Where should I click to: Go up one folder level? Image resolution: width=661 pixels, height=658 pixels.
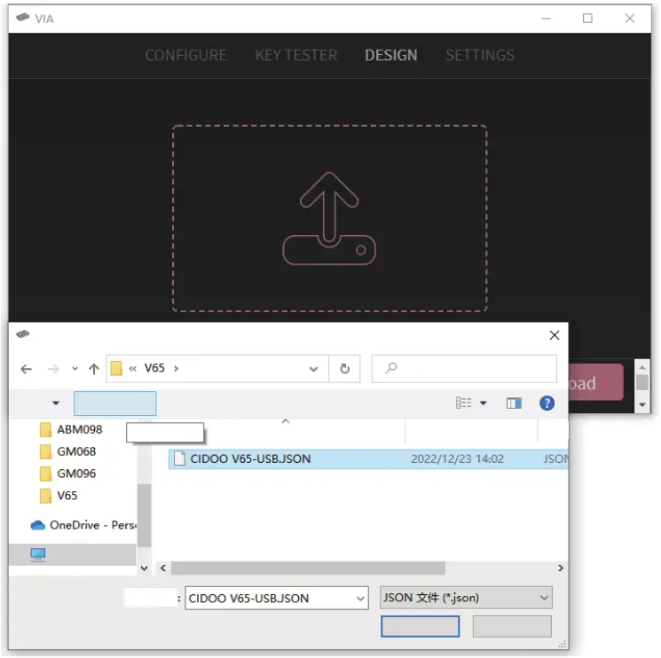(x=93, y=369)
